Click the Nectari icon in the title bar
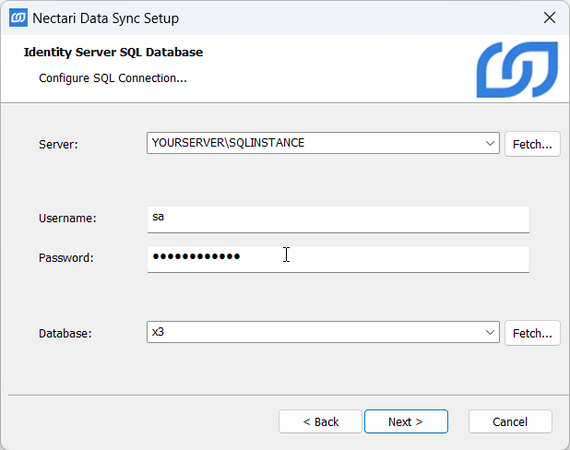The height and width of the screenshot is (450, 570). (x=18, y=18)
